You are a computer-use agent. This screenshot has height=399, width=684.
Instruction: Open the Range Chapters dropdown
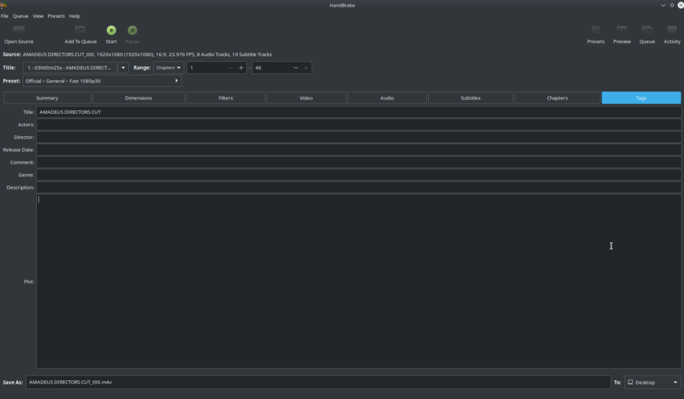coord(168,67)
